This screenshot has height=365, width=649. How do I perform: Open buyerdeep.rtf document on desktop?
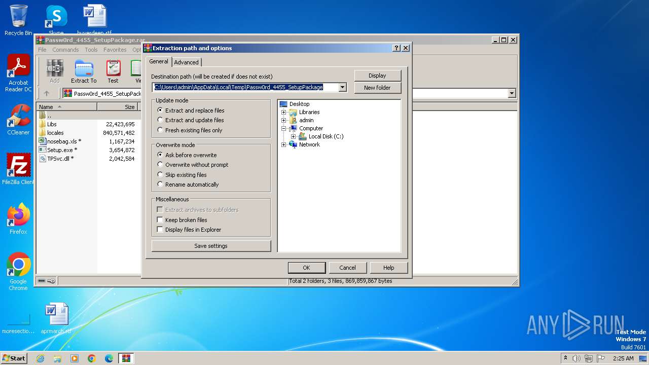(x=94, y=20)
